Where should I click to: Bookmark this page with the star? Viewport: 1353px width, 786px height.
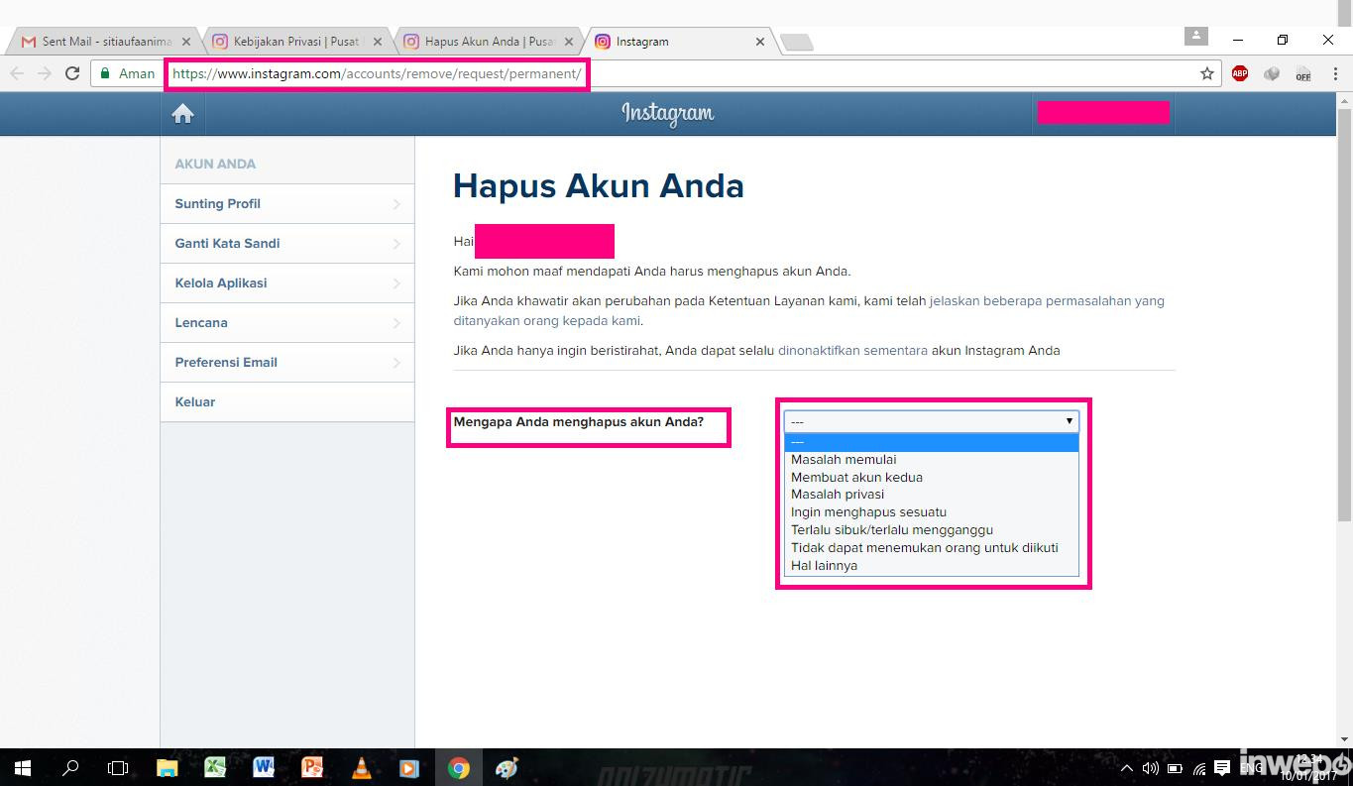click(x=1207, y=73)
